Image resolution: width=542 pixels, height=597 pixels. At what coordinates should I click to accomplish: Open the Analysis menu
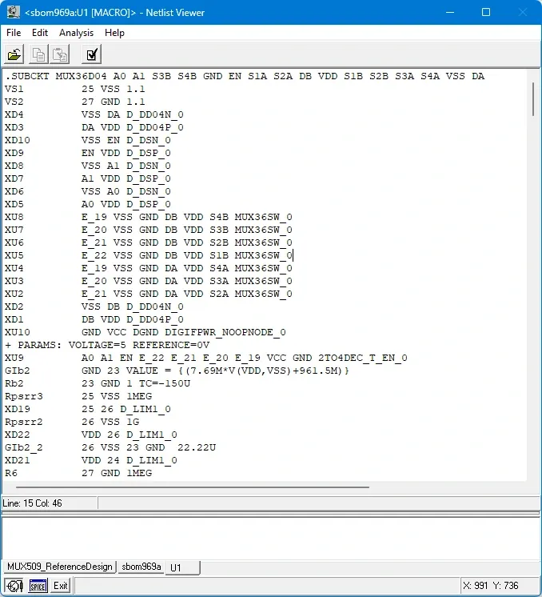(76, 33)
